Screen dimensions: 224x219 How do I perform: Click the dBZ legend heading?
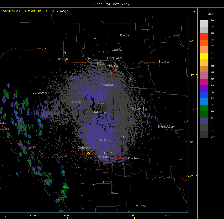coord(210,14)
